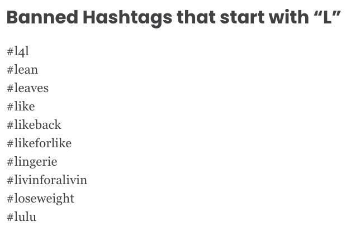Click the word that in the heading
The height and width of the screenshot is (236, 346).
[196, 17]
